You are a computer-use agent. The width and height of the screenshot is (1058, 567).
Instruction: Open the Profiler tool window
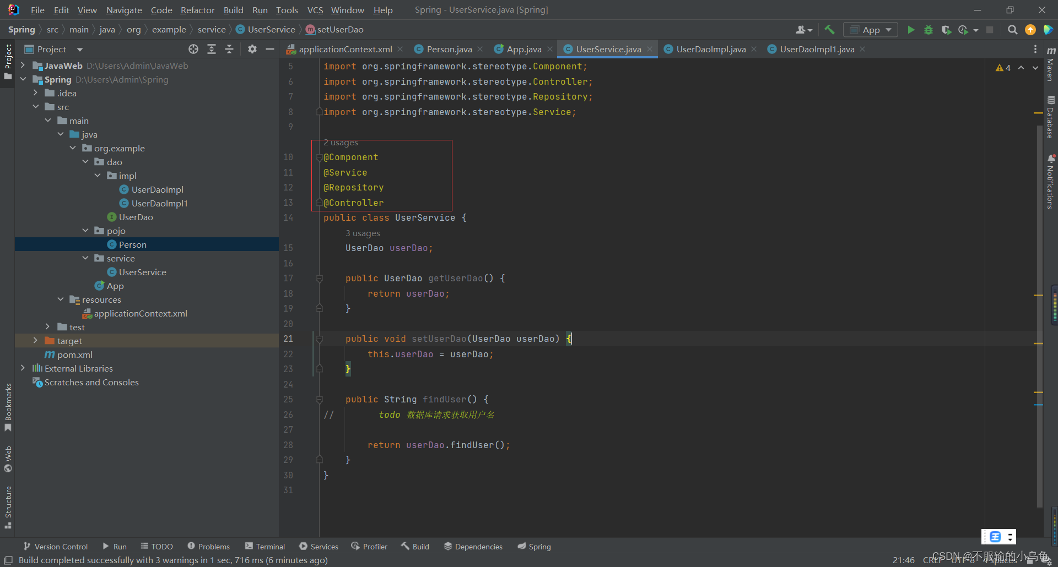(x=369, y=547)
